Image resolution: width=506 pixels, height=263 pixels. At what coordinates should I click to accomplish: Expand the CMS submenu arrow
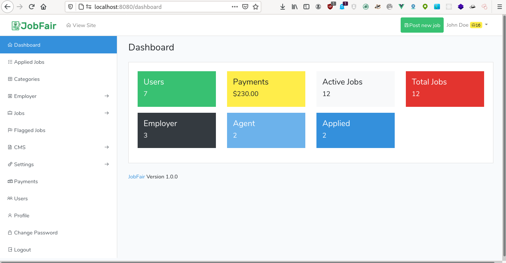107,147
